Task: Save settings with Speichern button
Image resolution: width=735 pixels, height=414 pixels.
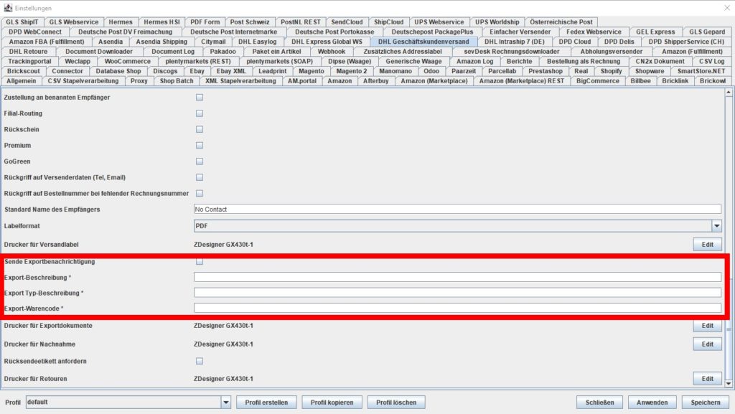Action: click(x=706, y=403)
